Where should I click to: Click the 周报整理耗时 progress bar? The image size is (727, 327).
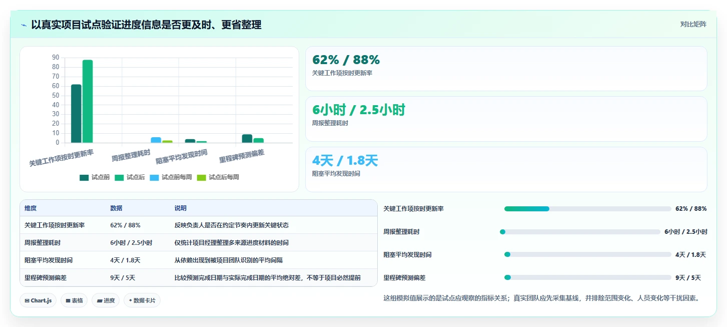(x=580, y=232)
